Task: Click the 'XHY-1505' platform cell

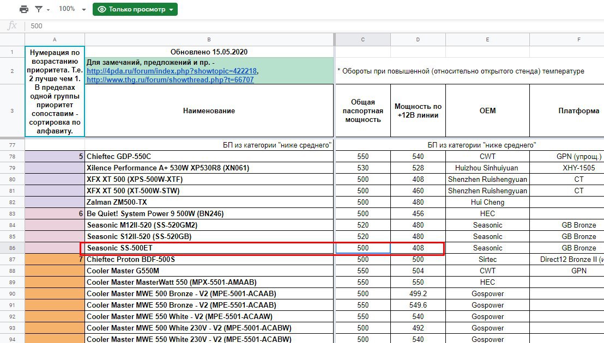Action: click(x=567, y=168)
